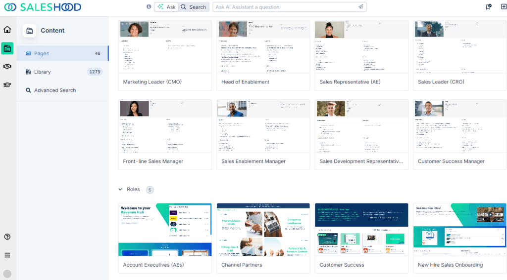Select Library in the Content sidebar
The image size is (507, 280).
point(62,72)
